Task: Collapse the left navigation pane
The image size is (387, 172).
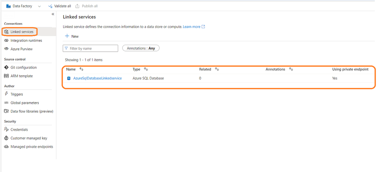Action: click(53, 14)
